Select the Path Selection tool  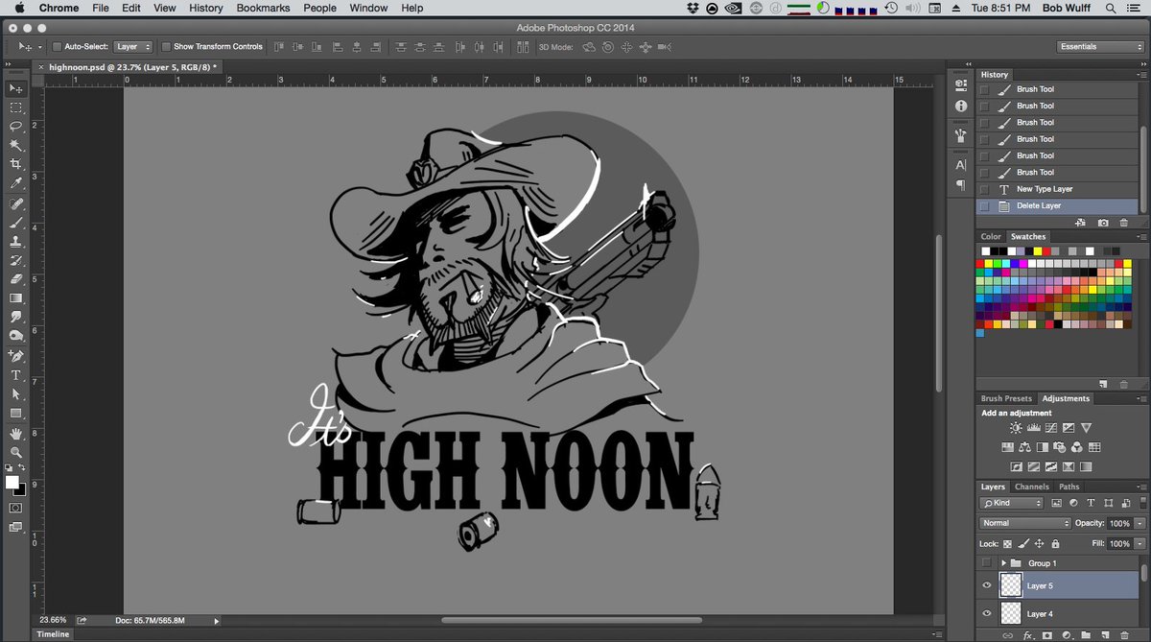tap(16, 394)
